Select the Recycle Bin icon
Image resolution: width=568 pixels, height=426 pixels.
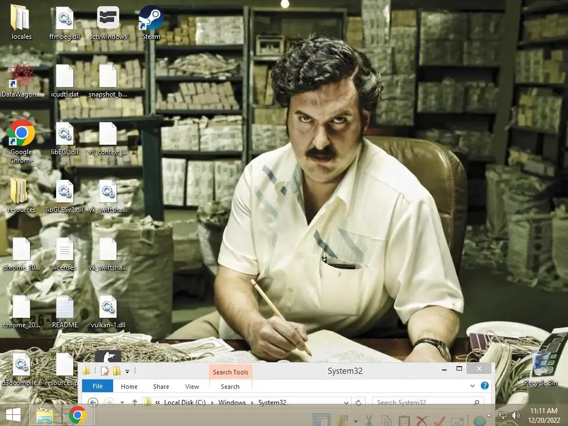(x=541, y=368)
